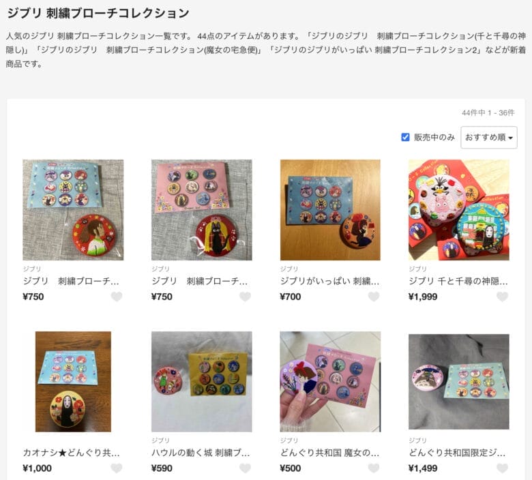532x480 pixels.
Task: Open the No-Face brooch product image
Action: click(73, 382)
